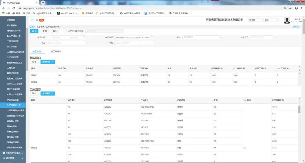This screenshot has height=163, width=305.
Task: Open 成本统计报表 in the sidebar
Action: [13, 137]
